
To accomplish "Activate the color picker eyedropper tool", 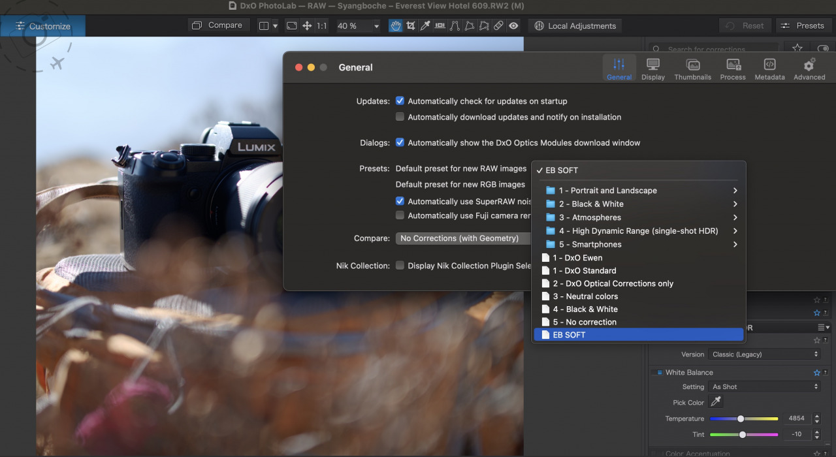I will pos(425,25).
